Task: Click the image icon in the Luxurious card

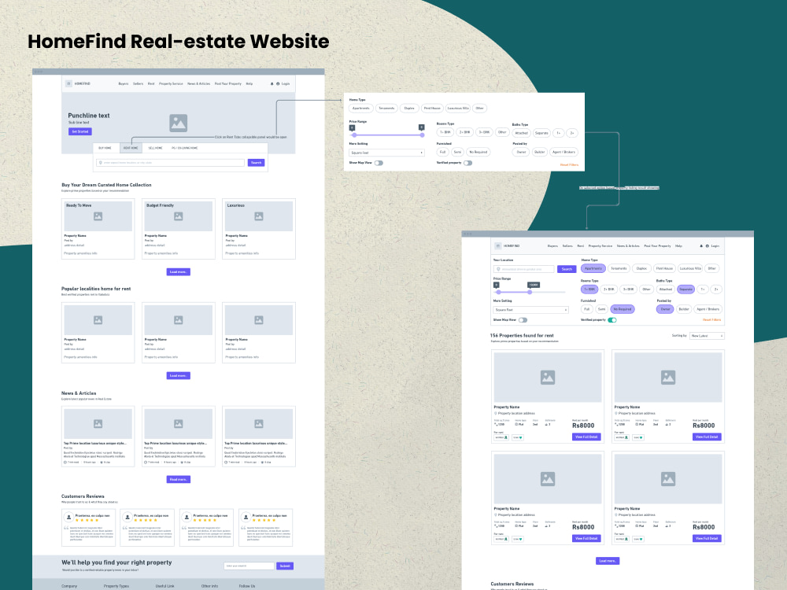Action: point(259,216)
